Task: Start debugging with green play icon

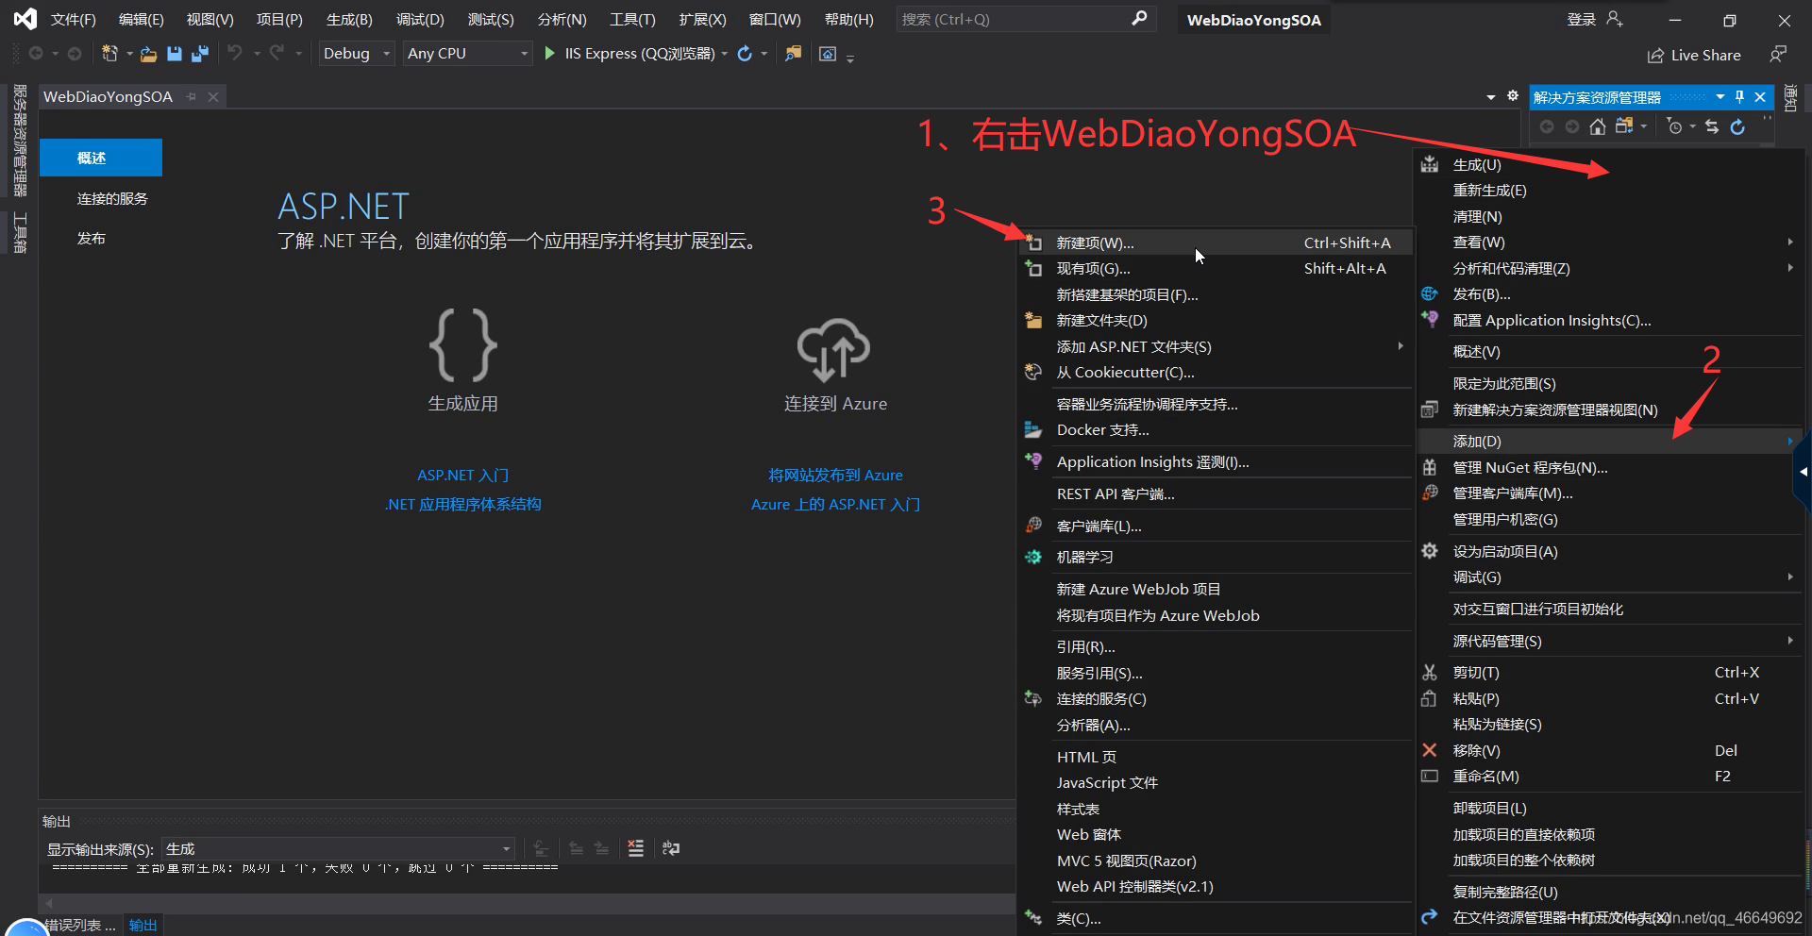Action: click(549, 54)
